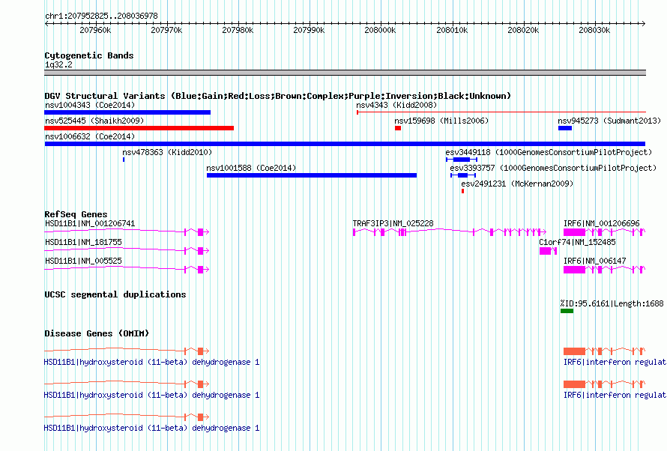Click the HSD11B1|NM_001206741 transcript glyph

point(127,231)
